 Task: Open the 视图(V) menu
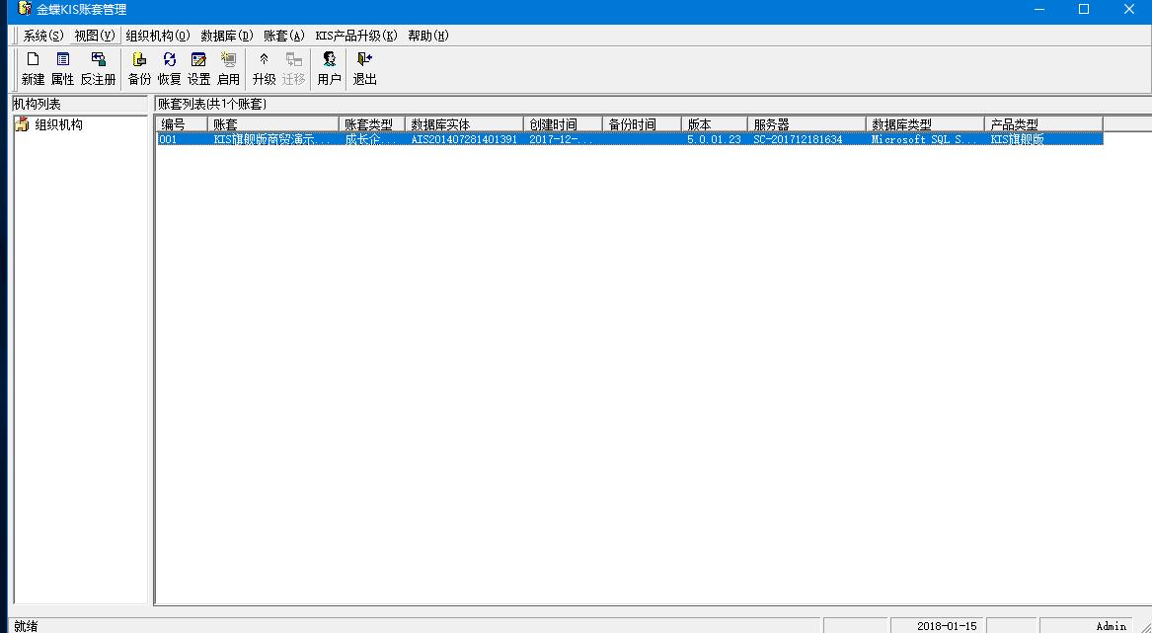(95, 36)
